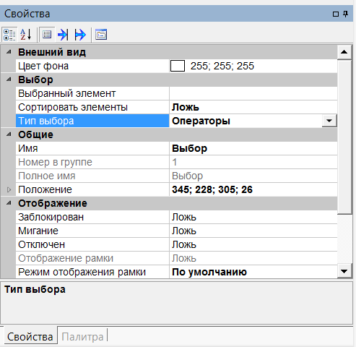This screenshot has height=347, width=356.
Task: Collapse the Общие category
Action: click(x=9, y=134)
